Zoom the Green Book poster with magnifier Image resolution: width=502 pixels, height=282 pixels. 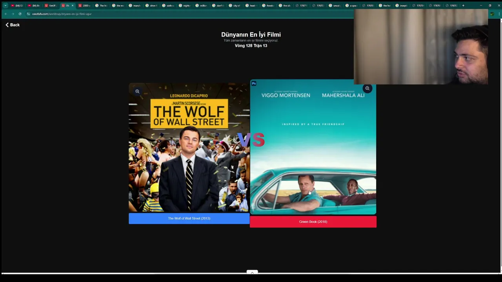pyautogui.click(x=367, y=88)
